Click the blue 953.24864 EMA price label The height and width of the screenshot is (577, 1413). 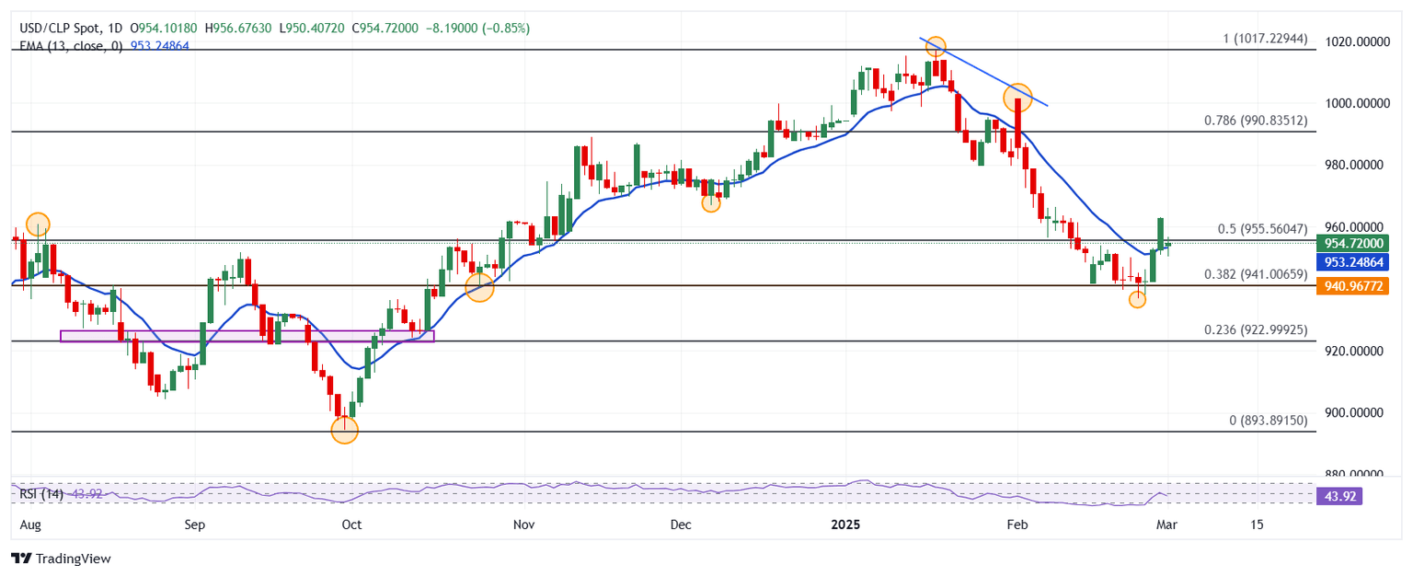pos(1352,262)
